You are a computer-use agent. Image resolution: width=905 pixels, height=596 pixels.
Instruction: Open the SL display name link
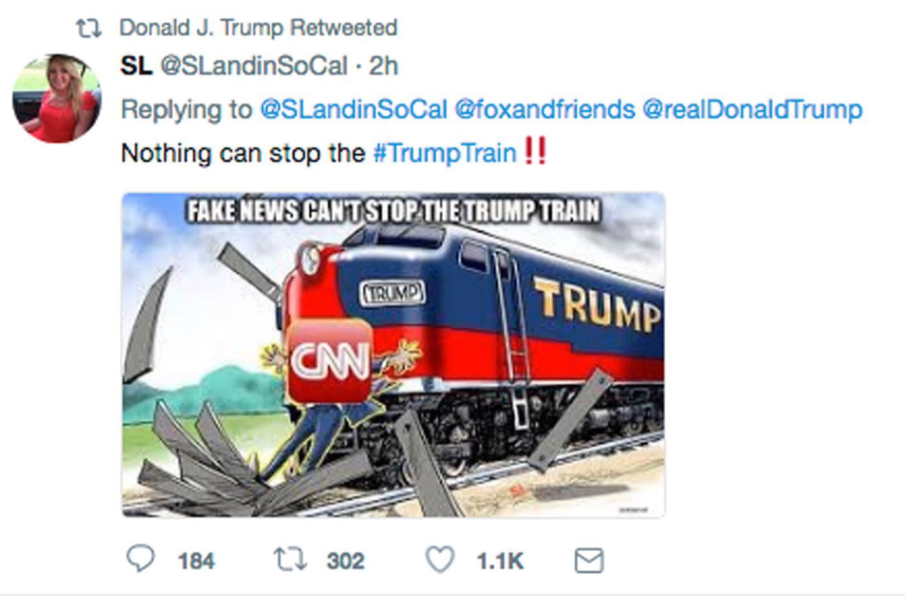(x=136, y=66)
